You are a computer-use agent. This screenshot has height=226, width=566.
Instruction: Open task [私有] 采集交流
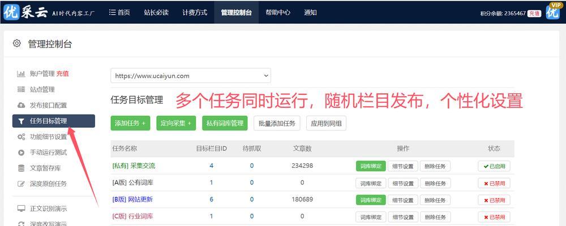(x=134, y=166)
